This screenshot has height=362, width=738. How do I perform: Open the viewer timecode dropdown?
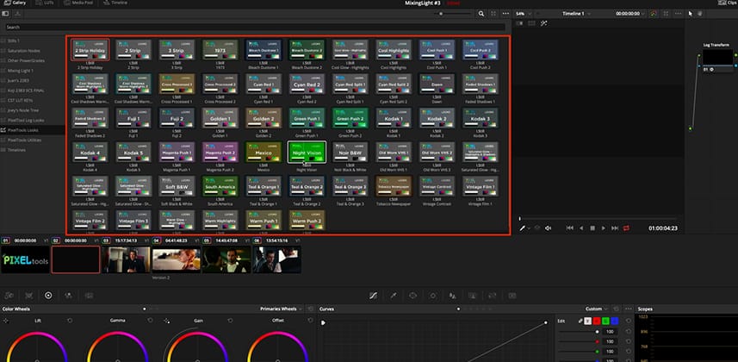pos(630,14)
